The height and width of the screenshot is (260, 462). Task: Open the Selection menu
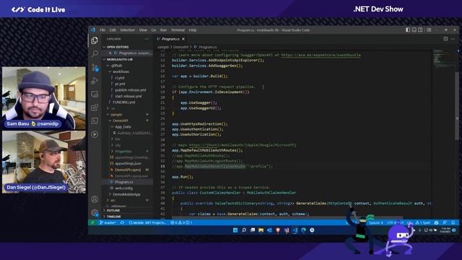(x=127, y=30)
